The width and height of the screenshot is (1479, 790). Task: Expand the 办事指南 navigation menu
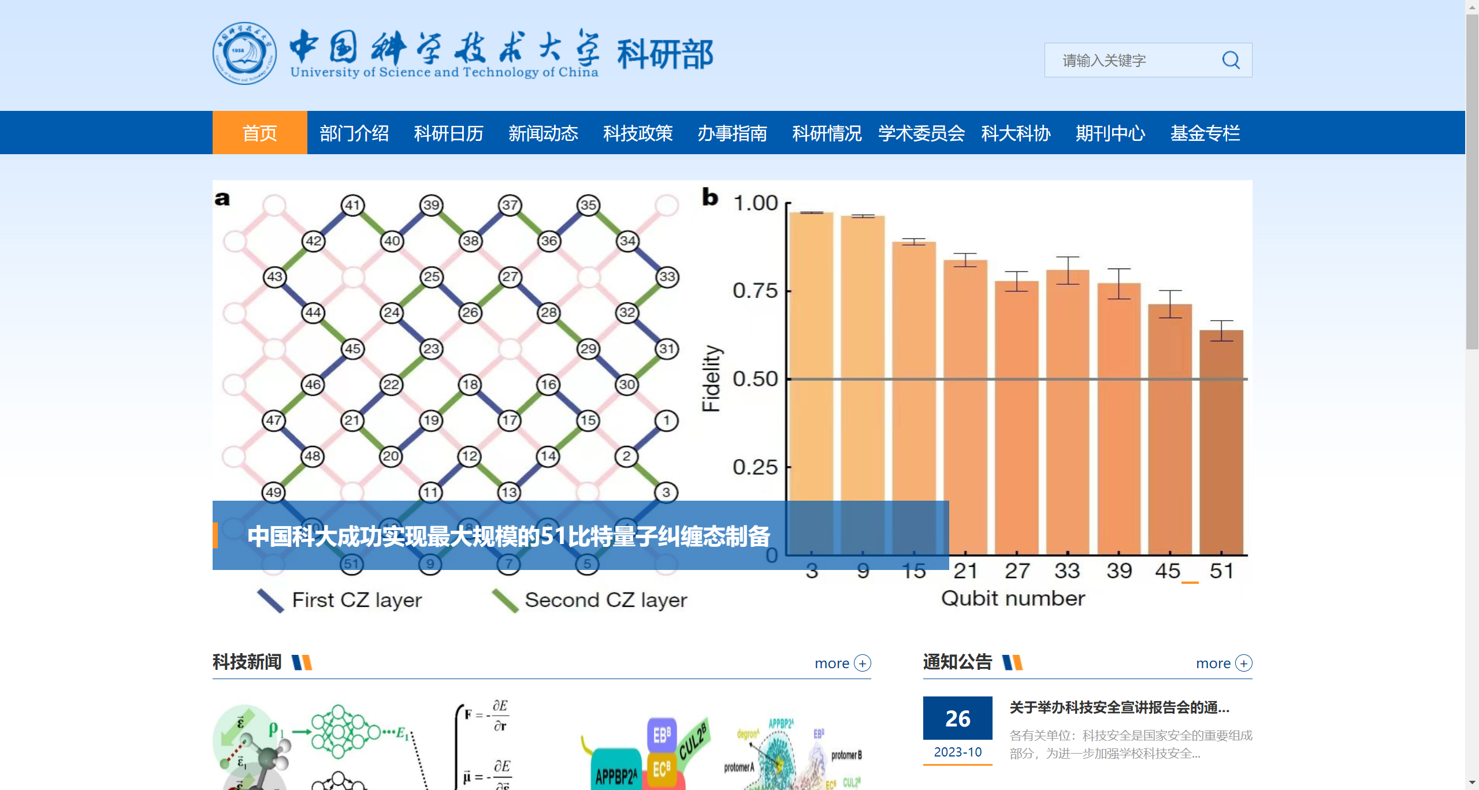732,133
